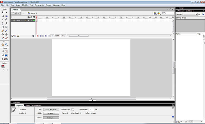Select the Pencil tool

[x=2, y=31]
